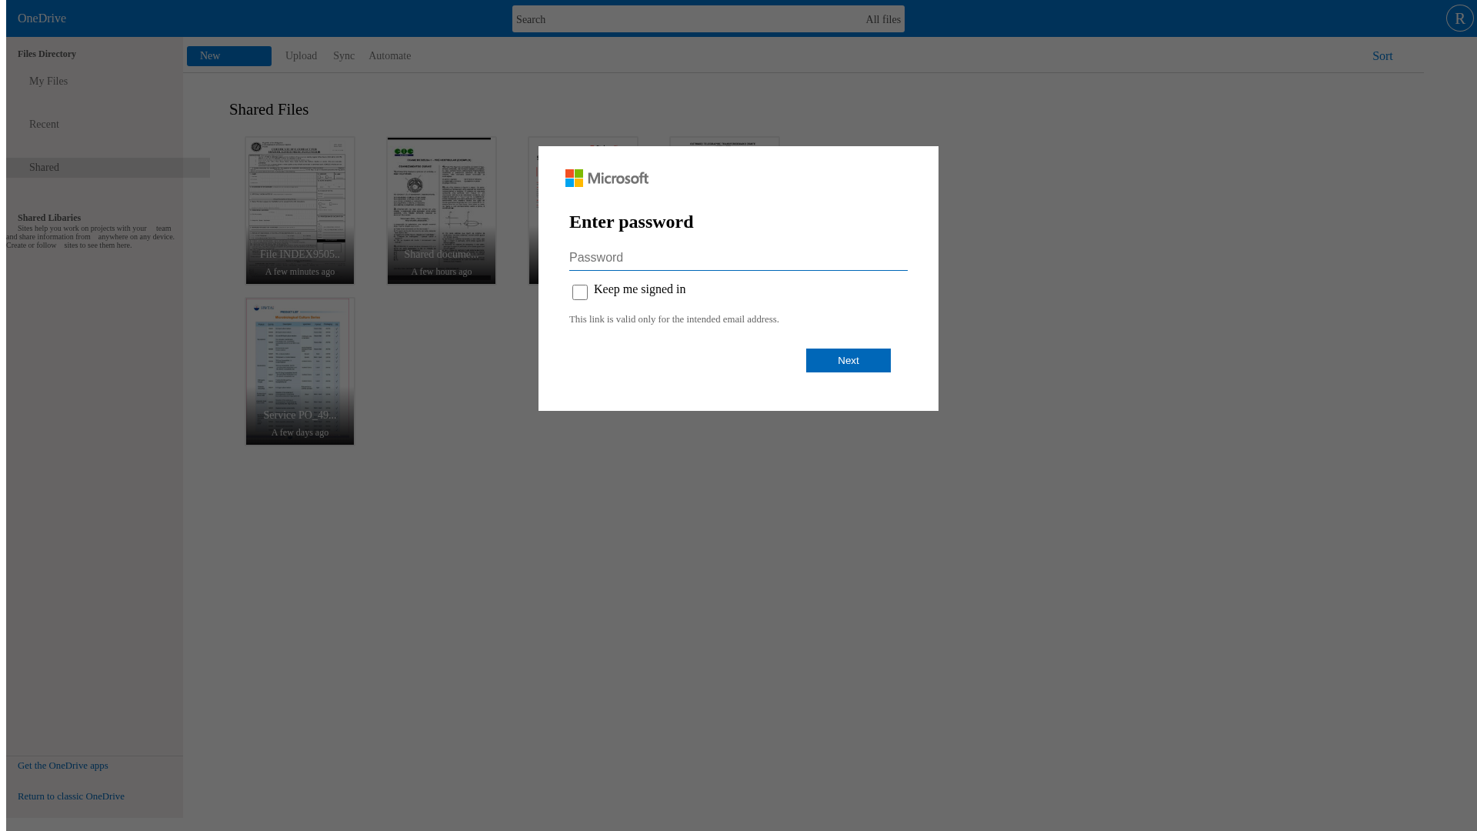The height and width of the screenshot is (831, 1477).
Task: Select Shared in the sidebar
Action: coord(108,168)
